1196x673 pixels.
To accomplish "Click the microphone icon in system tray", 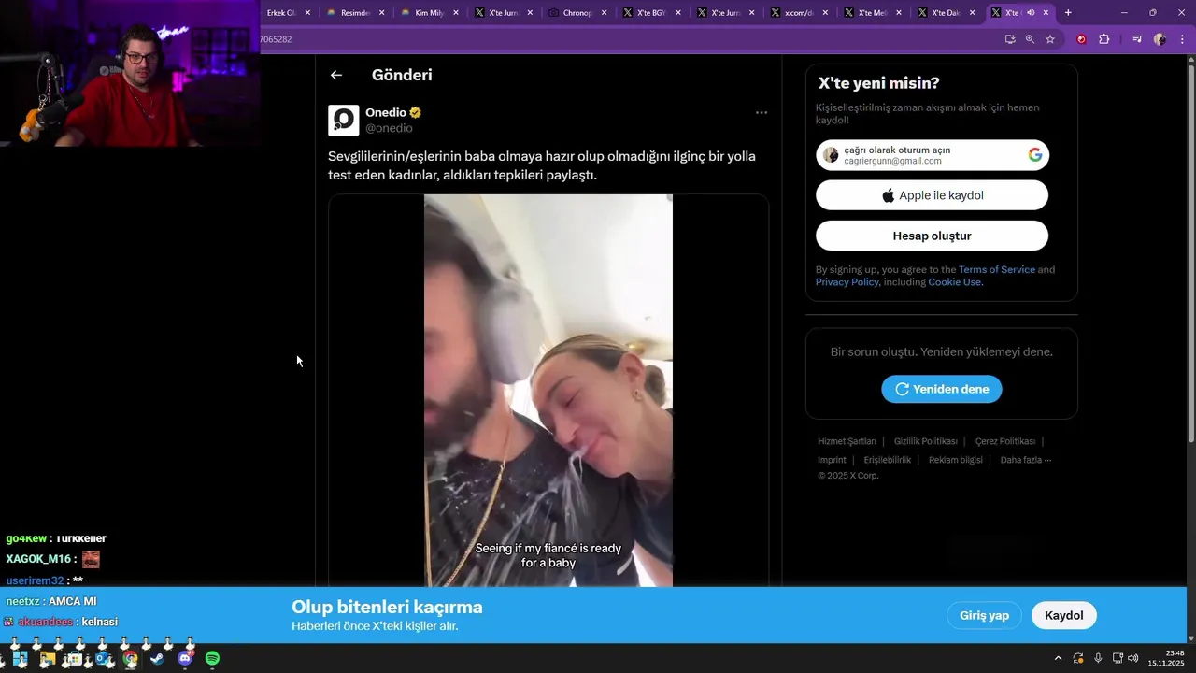I will click(x=1098, y=658).
